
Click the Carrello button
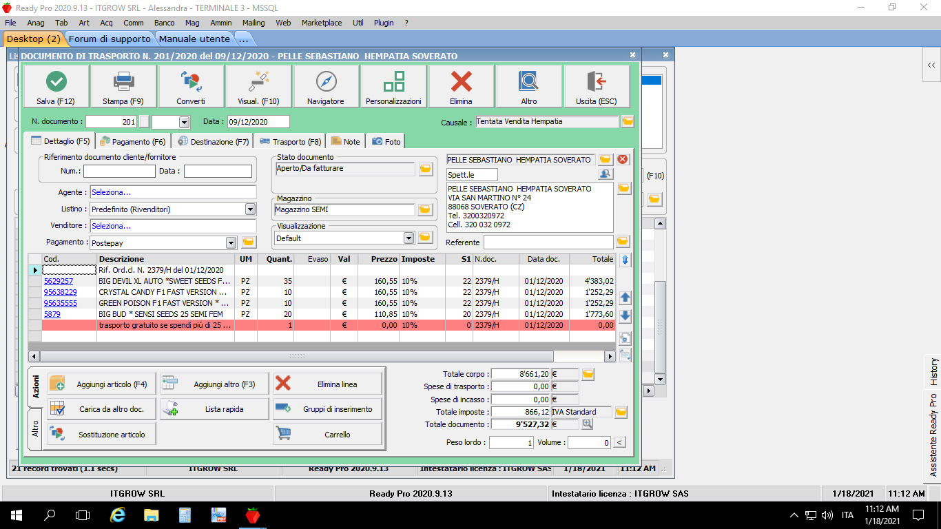(328, 435)
